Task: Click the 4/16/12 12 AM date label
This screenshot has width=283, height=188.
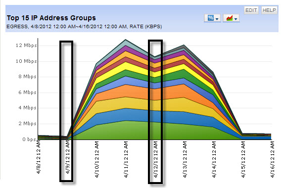Action: [272, 159]
